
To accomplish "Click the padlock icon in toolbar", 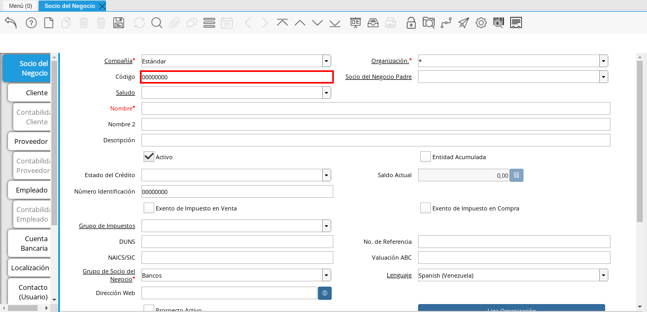I will point(411,23).
